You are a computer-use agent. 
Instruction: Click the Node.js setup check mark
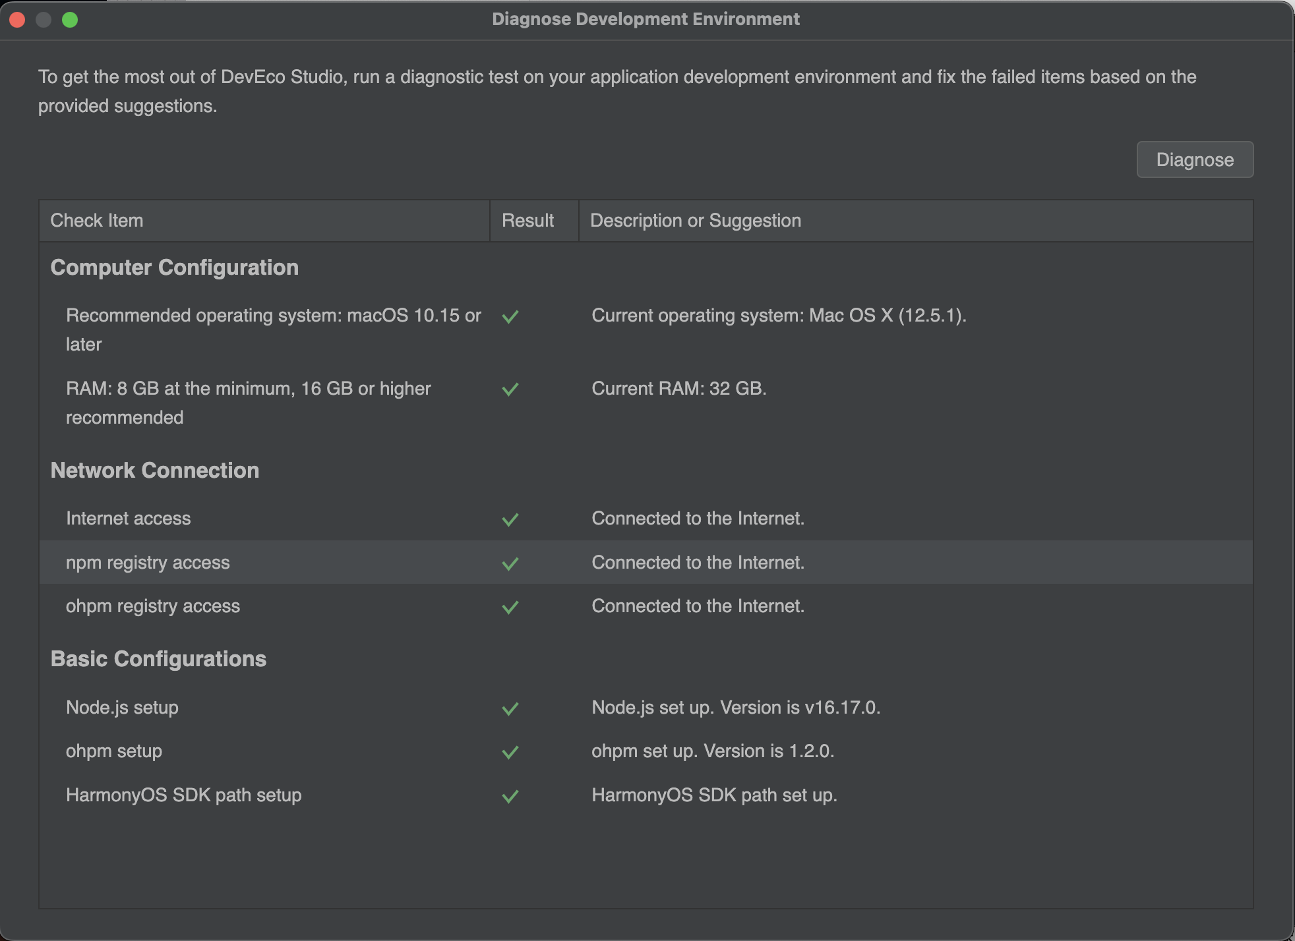pyautogui.click(x=510, y=708)
